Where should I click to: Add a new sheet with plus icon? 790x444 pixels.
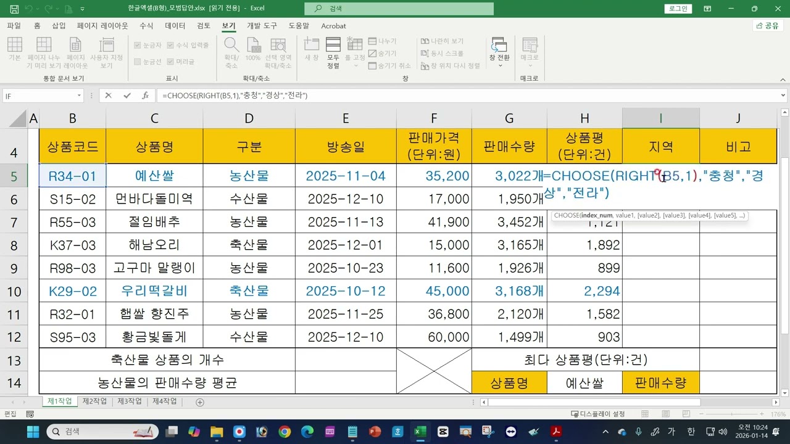click(200, 402)
